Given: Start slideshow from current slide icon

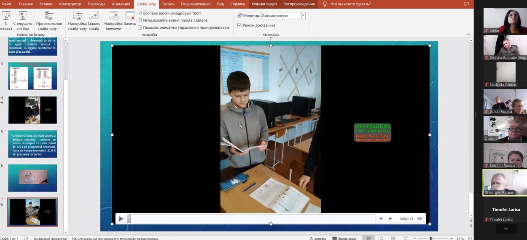Looking at the screenshot, I should (x=23, y=16).
